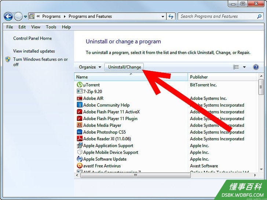This screenshot has width=267, height=200.
Task: Click the Adobe Community Help info icon
Action: coord(80,105)
